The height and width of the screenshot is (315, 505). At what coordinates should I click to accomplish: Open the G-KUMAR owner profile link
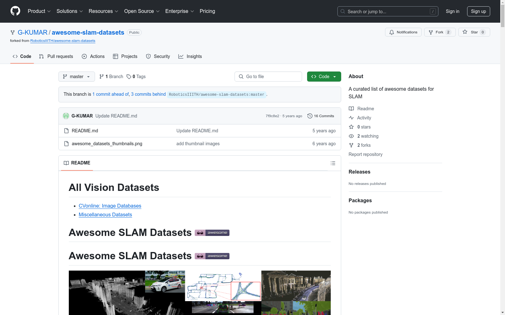tap(33, 32)
